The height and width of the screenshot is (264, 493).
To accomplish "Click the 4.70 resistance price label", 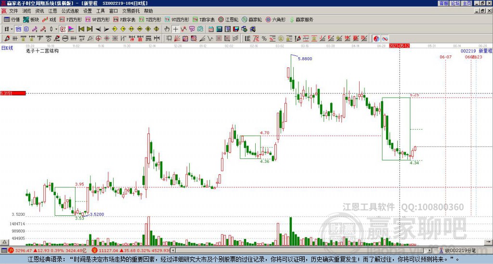I will (265, 133).
